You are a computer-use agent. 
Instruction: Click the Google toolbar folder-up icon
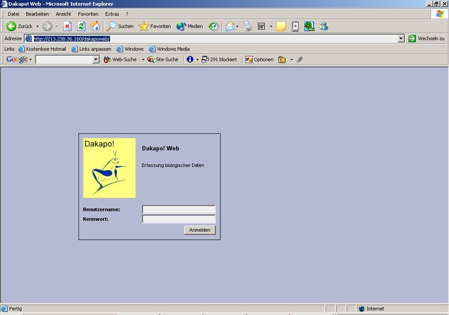point(282,59)
